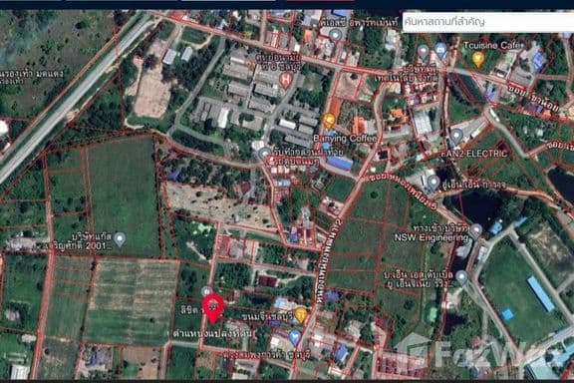
Task: Click the FAN2 ELECTRIC text label
Action: (x=474, y=154)
